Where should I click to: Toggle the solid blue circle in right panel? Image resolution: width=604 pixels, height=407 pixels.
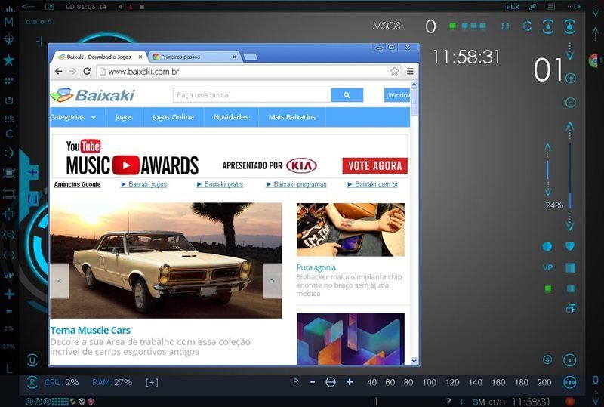click(547, 246)
